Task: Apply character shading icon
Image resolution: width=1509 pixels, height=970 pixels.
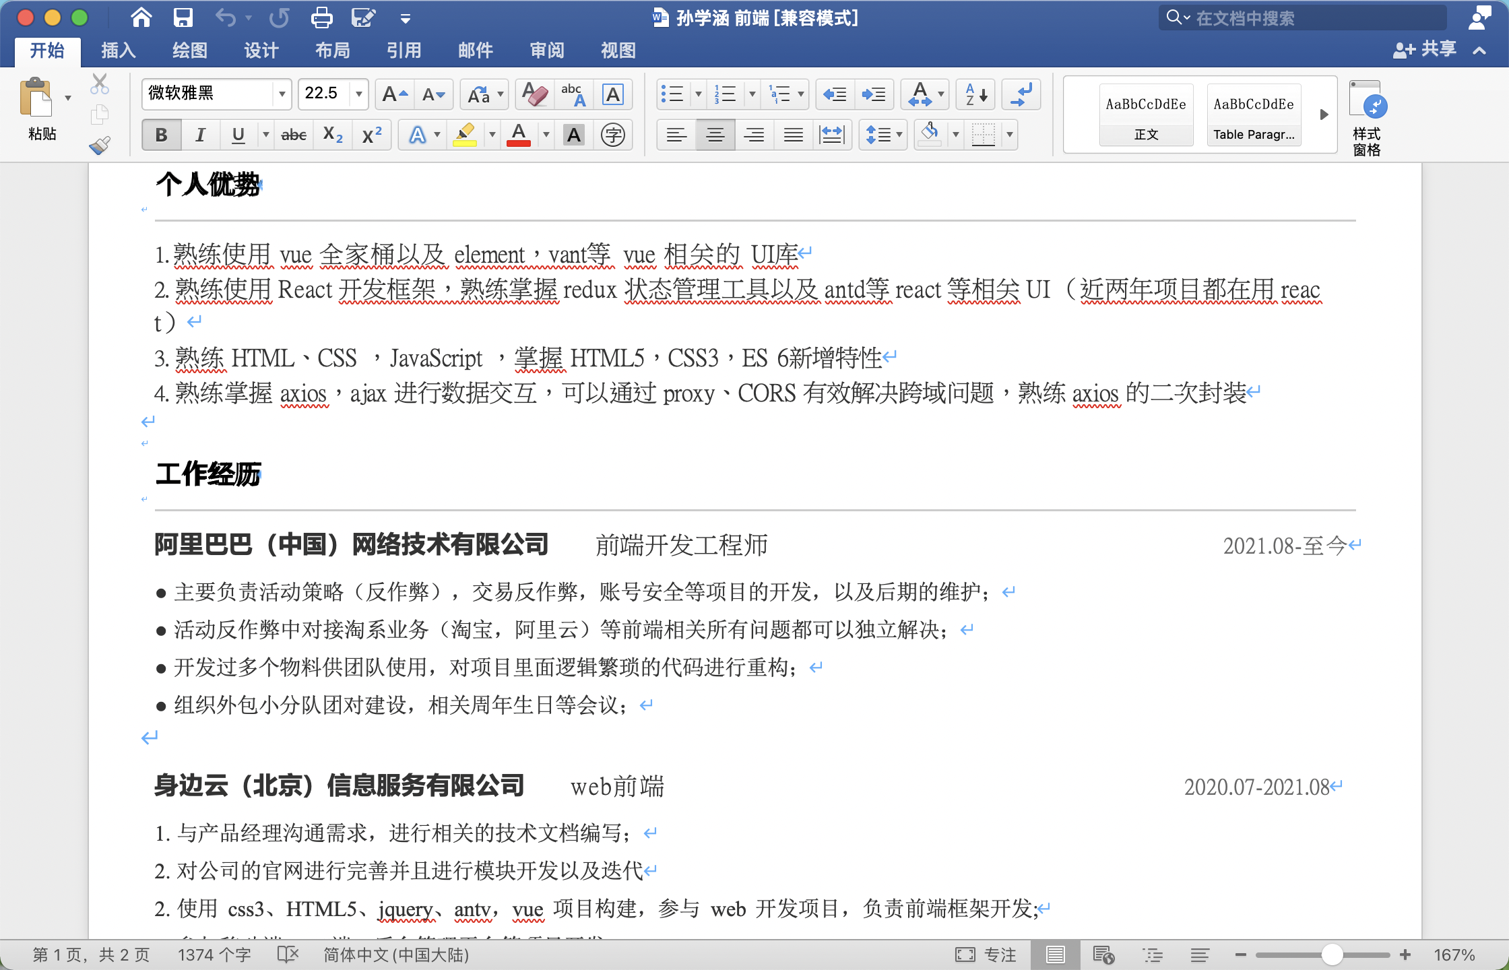Action: click(574, 135)
